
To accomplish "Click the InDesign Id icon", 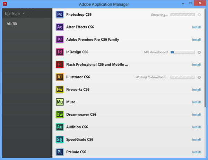I will pos(60,52).
